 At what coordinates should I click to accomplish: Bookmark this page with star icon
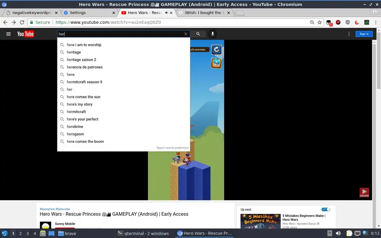click(x=320, y=22)
